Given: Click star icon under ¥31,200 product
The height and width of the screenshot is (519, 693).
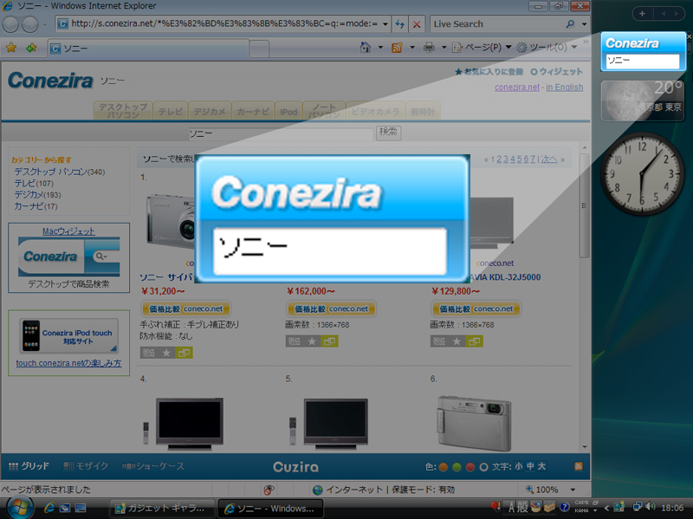Looking at the screenshot, I should click(x=166, y=353).
